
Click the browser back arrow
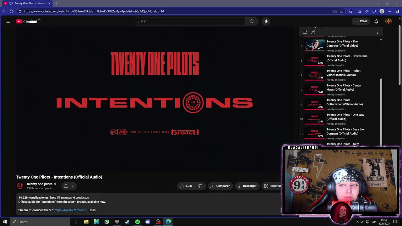pyautogui.click(x=4, y=11)
